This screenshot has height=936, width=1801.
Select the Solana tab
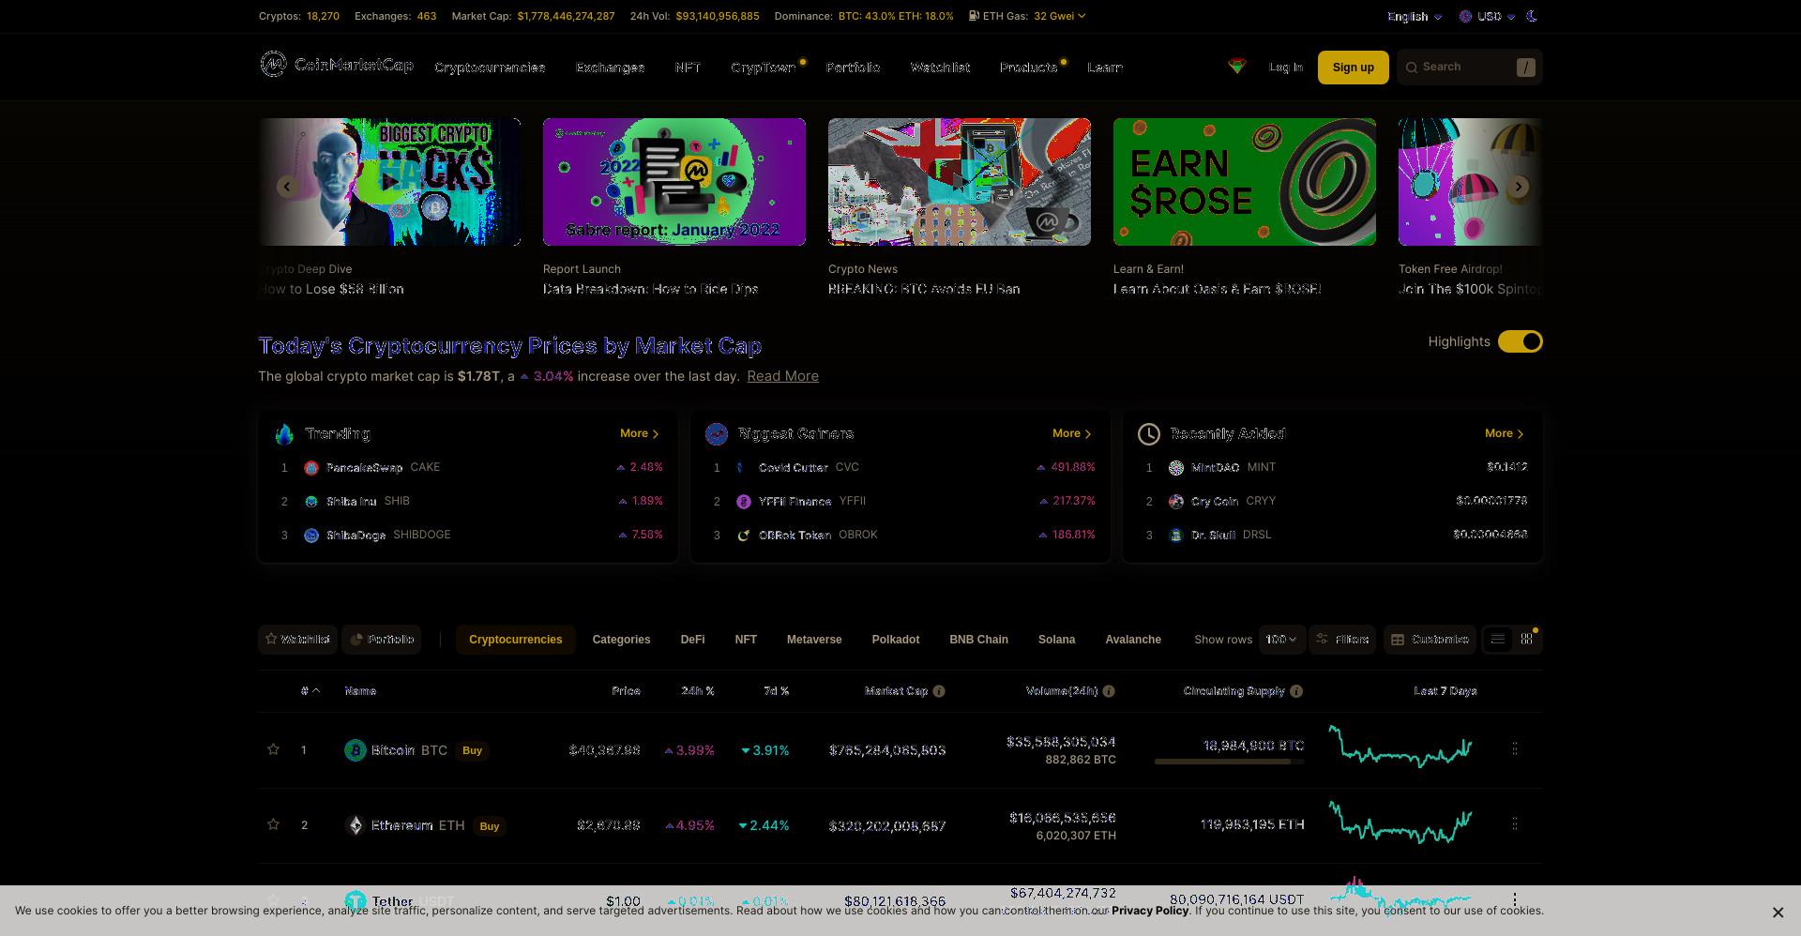pyautogui.click(x=1056, y=640)
